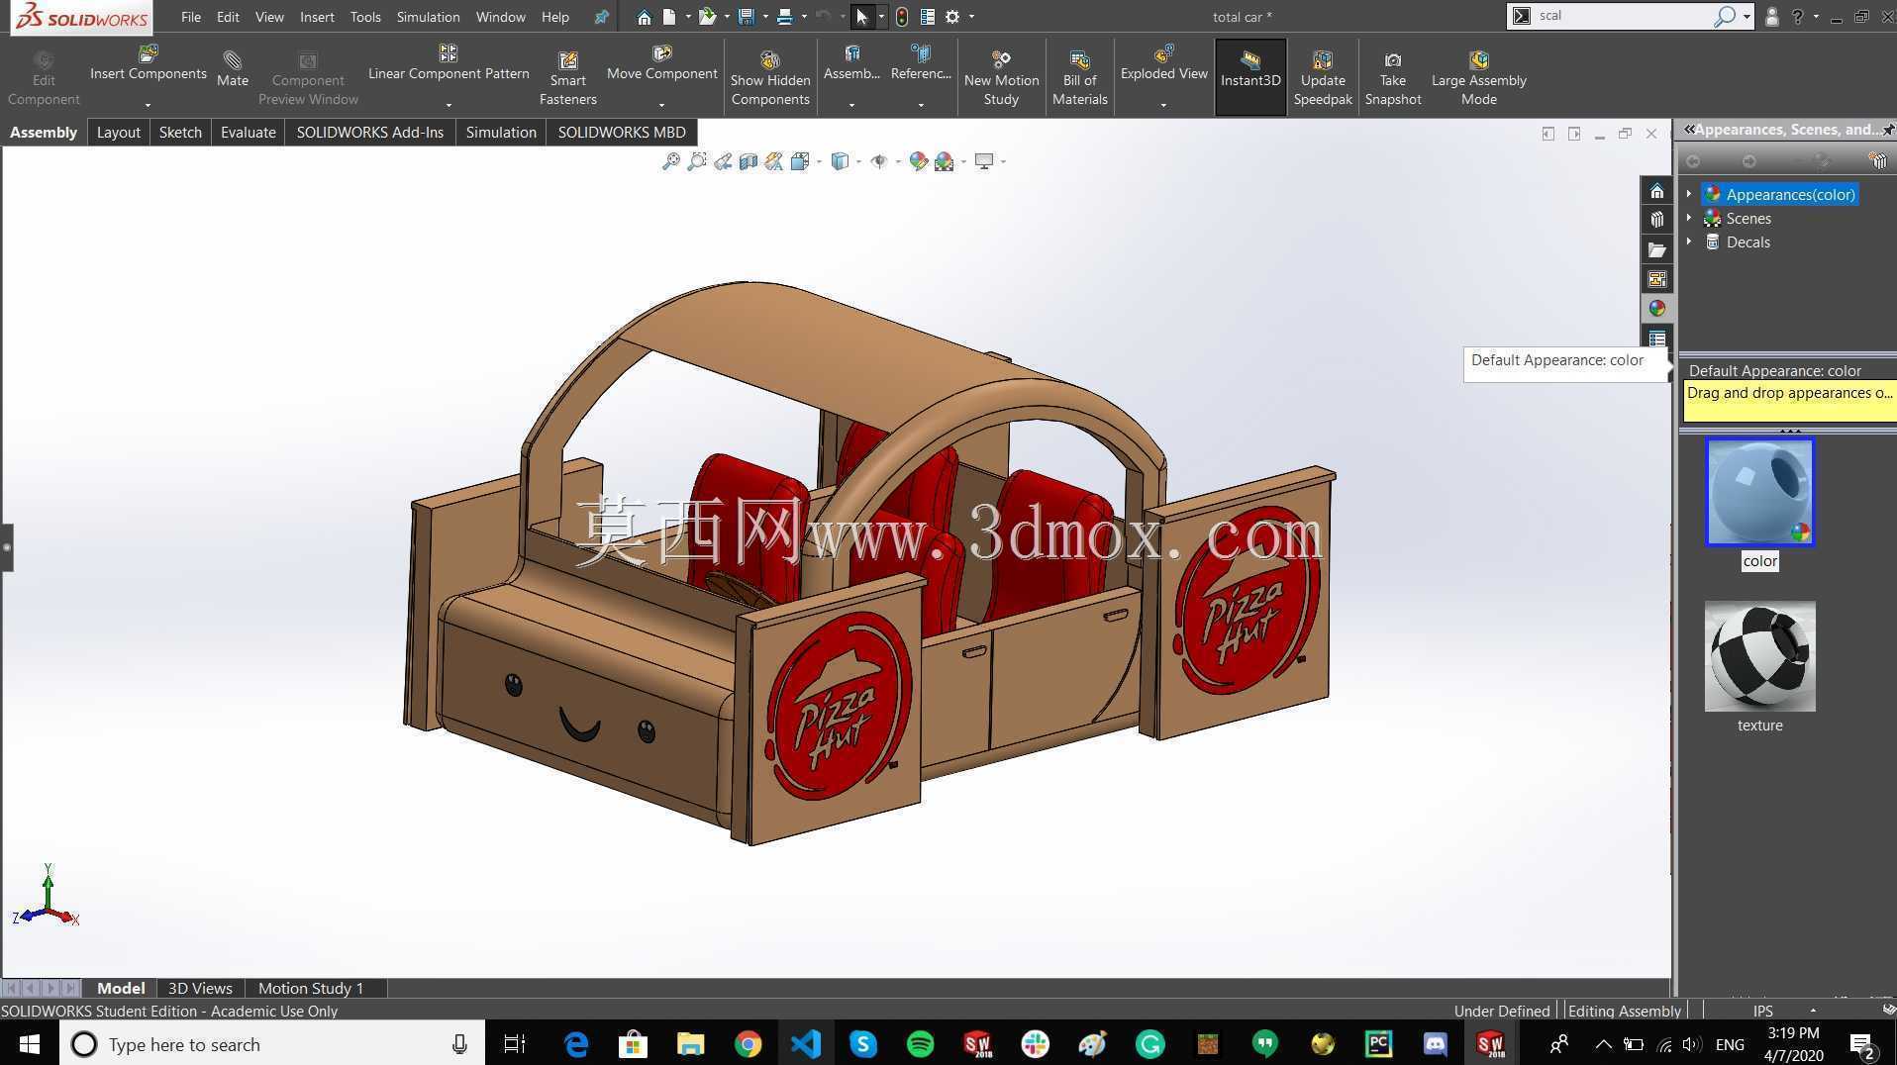Launch Smart Fasteners
The width and height of the screenshot is (1897, 1065).
point(567,77)
